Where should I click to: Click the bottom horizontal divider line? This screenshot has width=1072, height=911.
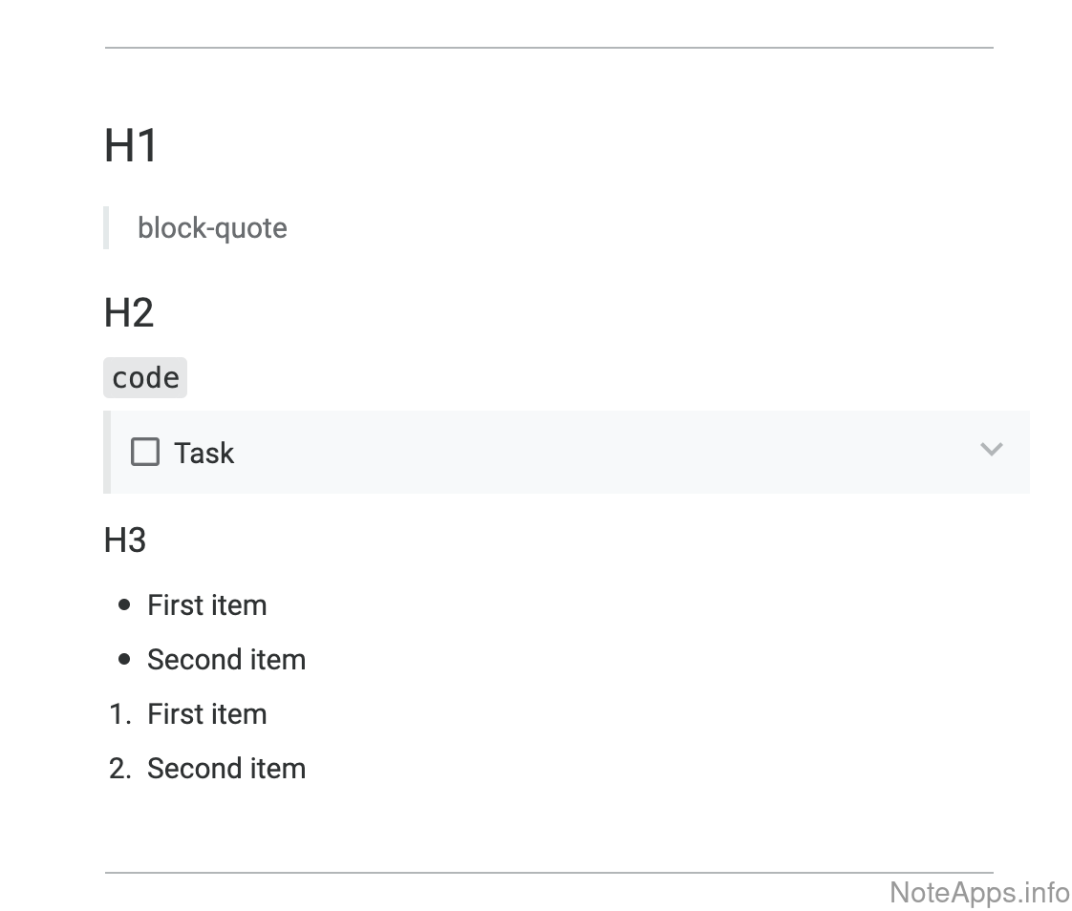pyautogui.click(x=548, y=872)
